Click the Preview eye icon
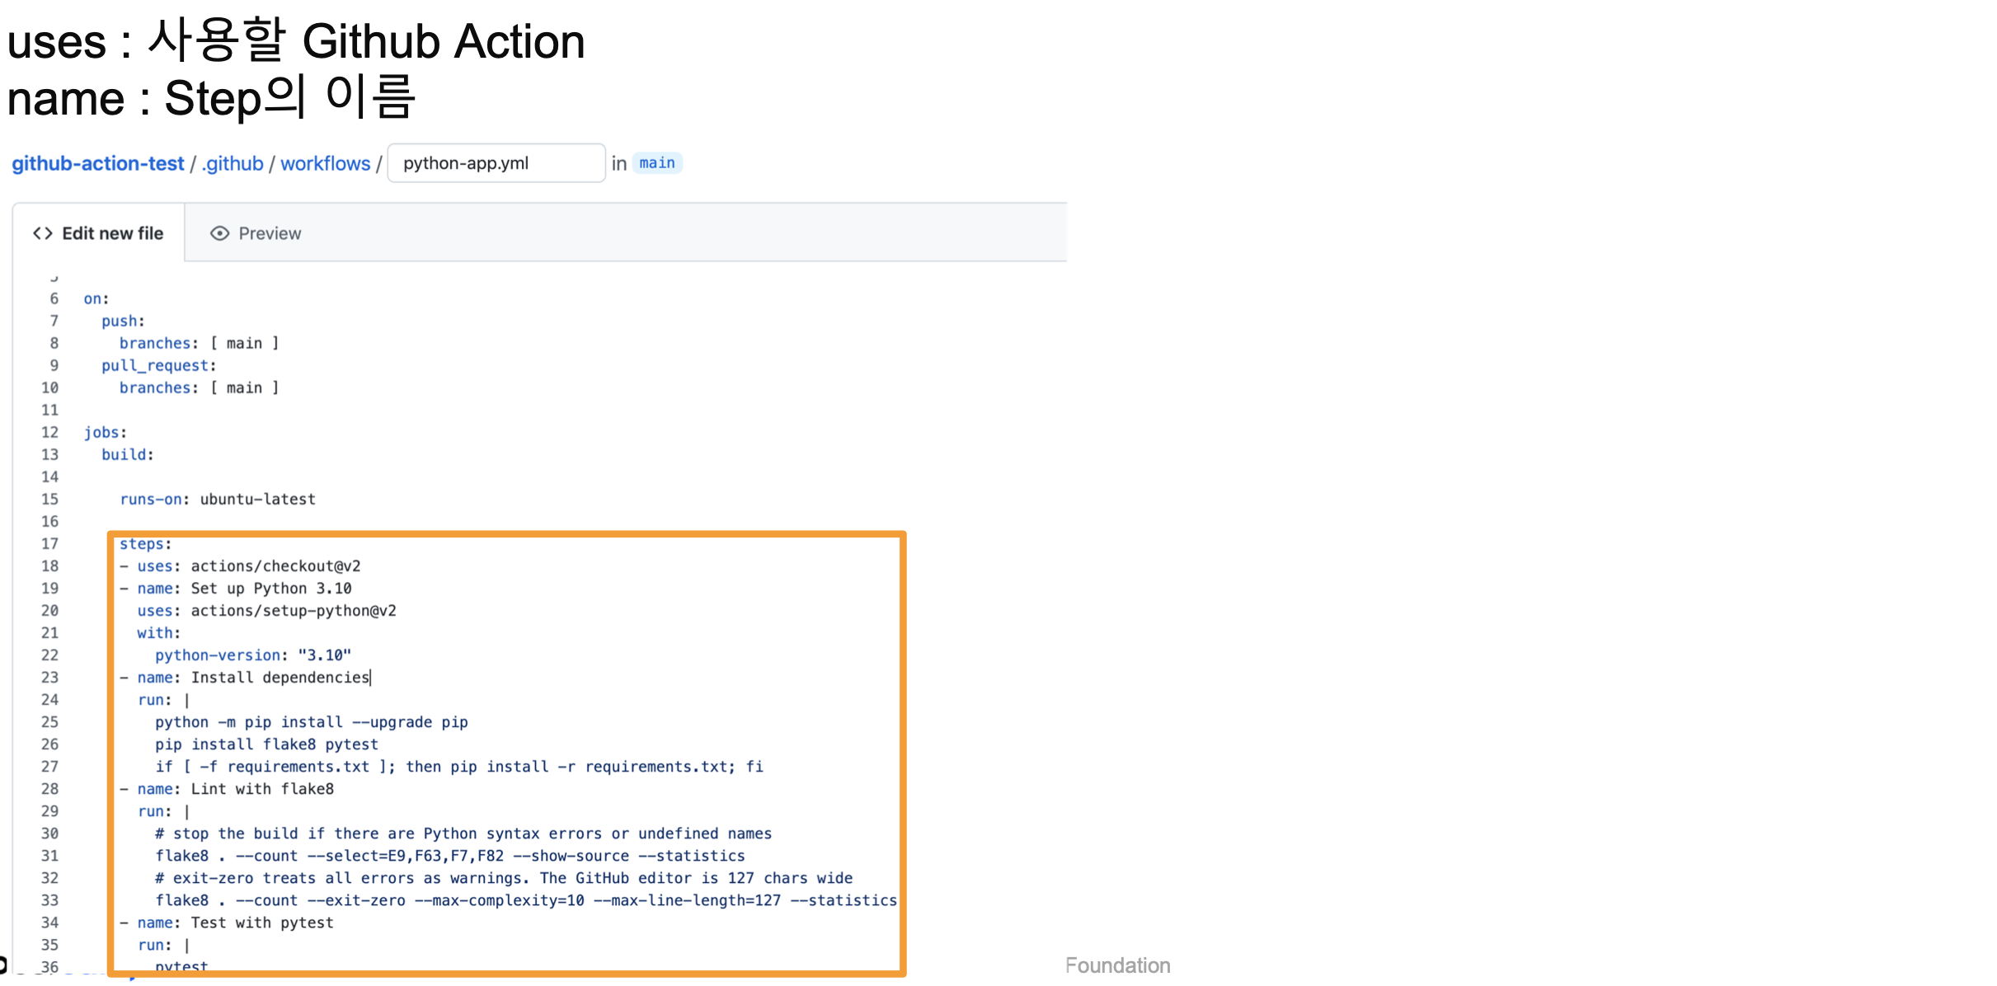Image resolution: width=1997 pixels, height=986 pixels. [x=219, y=233]
